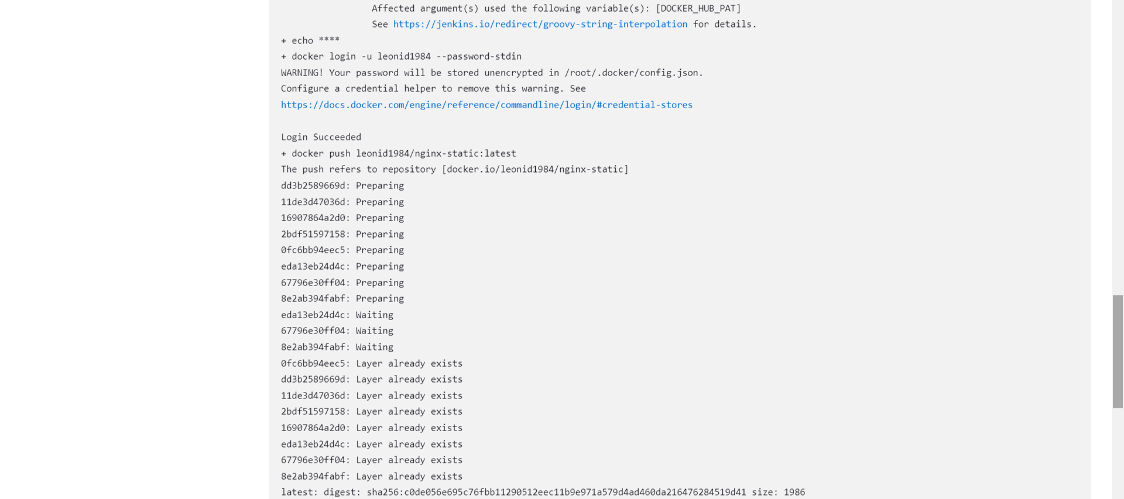1124x499 pixels.
Task: Click '0fc6bb94eec5: Preparing' line
Action: pyautogui.click(x=342, y=250)
